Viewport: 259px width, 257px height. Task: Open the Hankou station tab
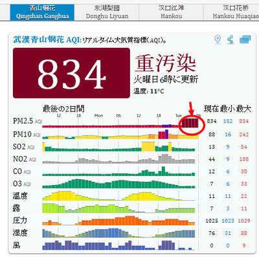(x=171, y=12)
